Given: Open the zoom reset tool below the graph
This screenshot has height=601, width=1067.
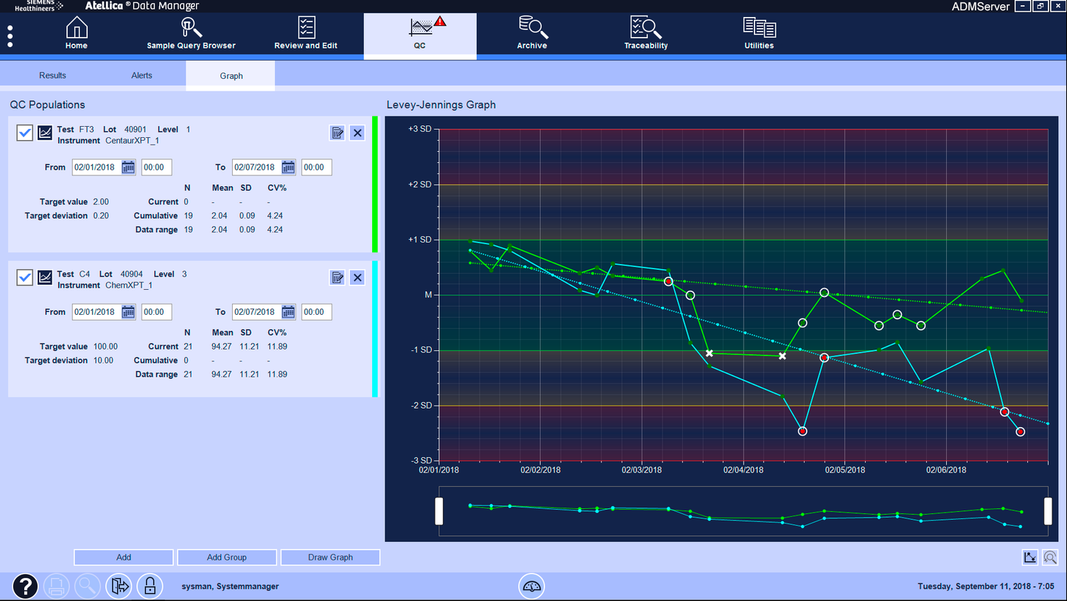Looking at the screenshot, I should click(x=1051, y=557).
